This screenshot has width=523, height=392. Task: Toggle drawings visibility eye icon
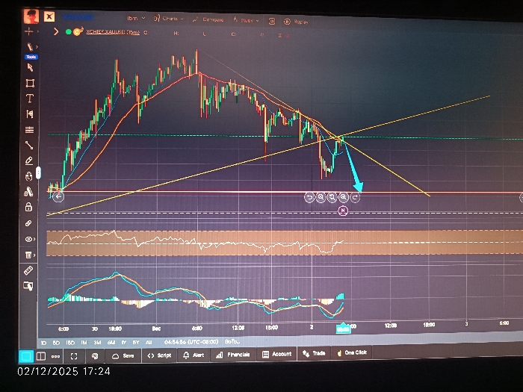tap(28, 239)
